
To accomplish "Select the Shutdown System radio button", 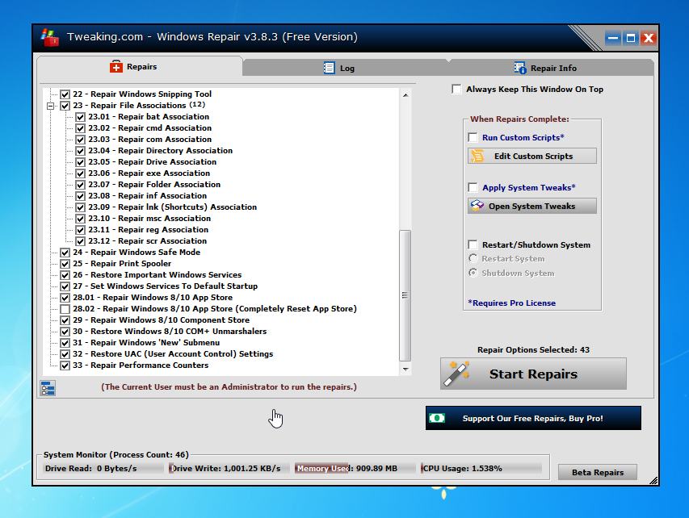I will point(473,273).
